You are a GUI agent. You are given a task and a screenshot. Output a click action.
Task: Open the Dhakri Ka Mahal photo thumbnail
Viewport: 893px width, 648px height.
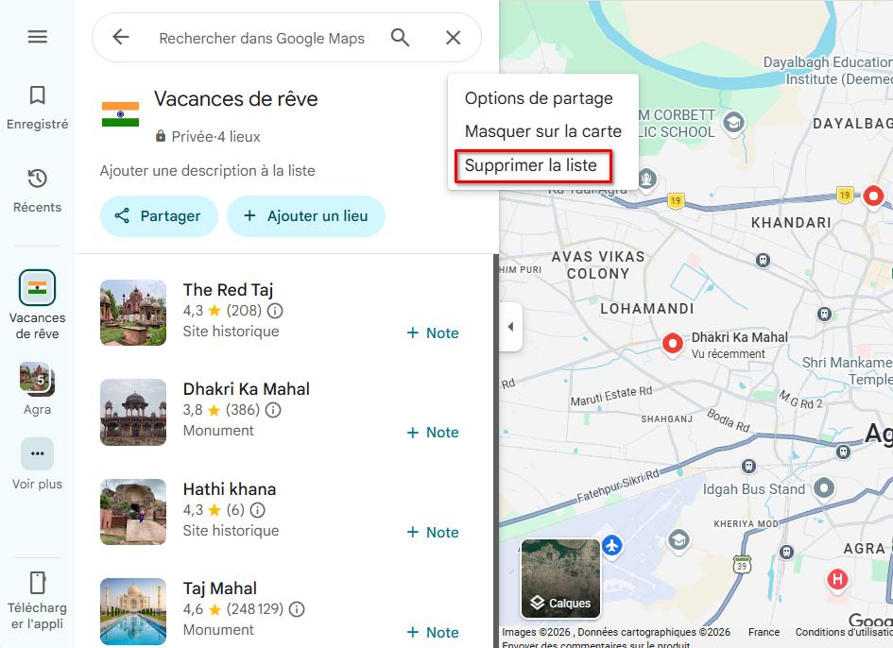132,412
